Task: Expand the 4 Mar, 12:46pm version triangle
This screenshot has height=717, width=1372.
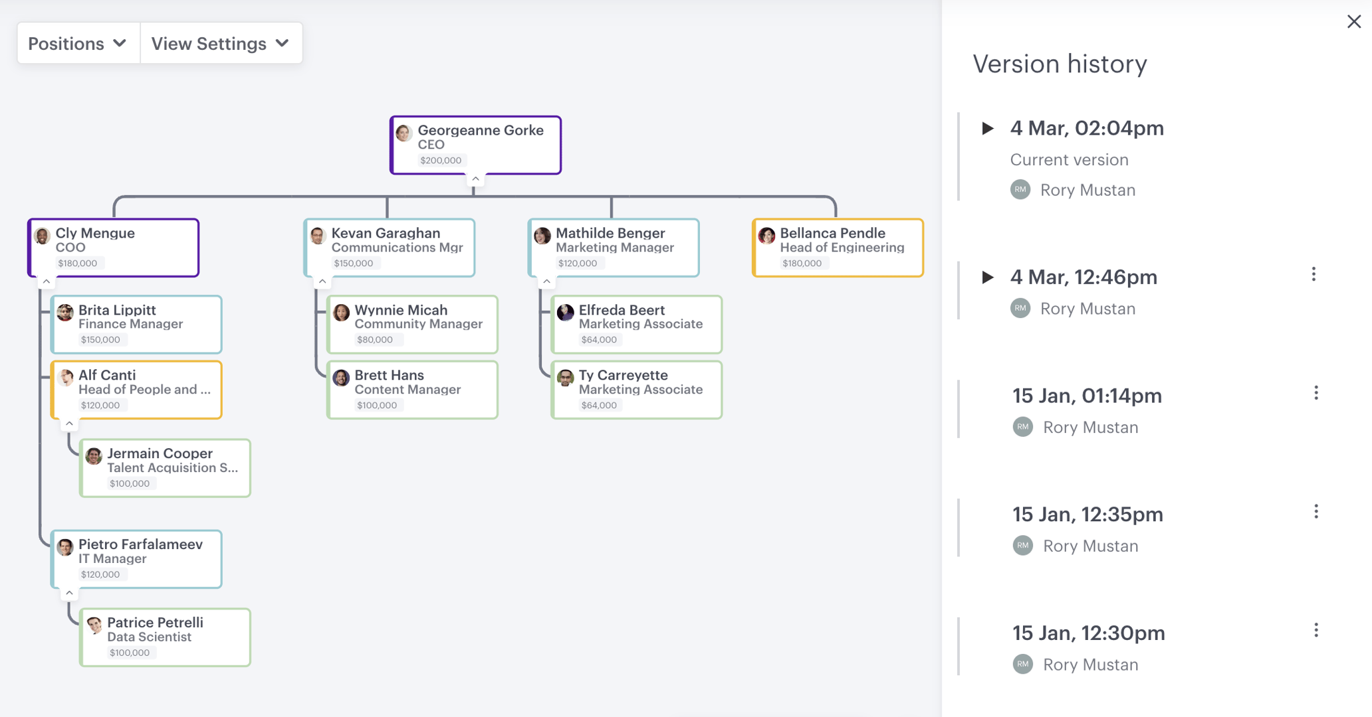Action: pos(988,277)
